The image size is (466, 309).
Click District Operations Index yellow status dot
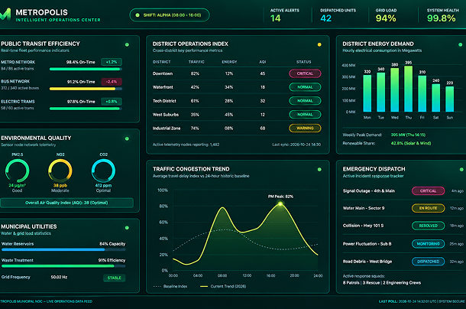(319, 44)
